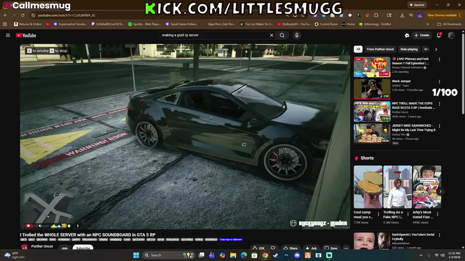Viewport: 465px width, 261px height.
Task: Open the YouTube guide hamburger menu
Action: click(8, 35)
